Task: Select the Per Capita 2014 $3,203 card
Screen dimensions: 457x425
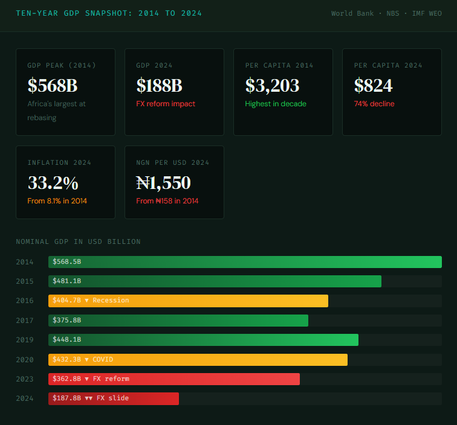Action: click(x=283, y=92)
